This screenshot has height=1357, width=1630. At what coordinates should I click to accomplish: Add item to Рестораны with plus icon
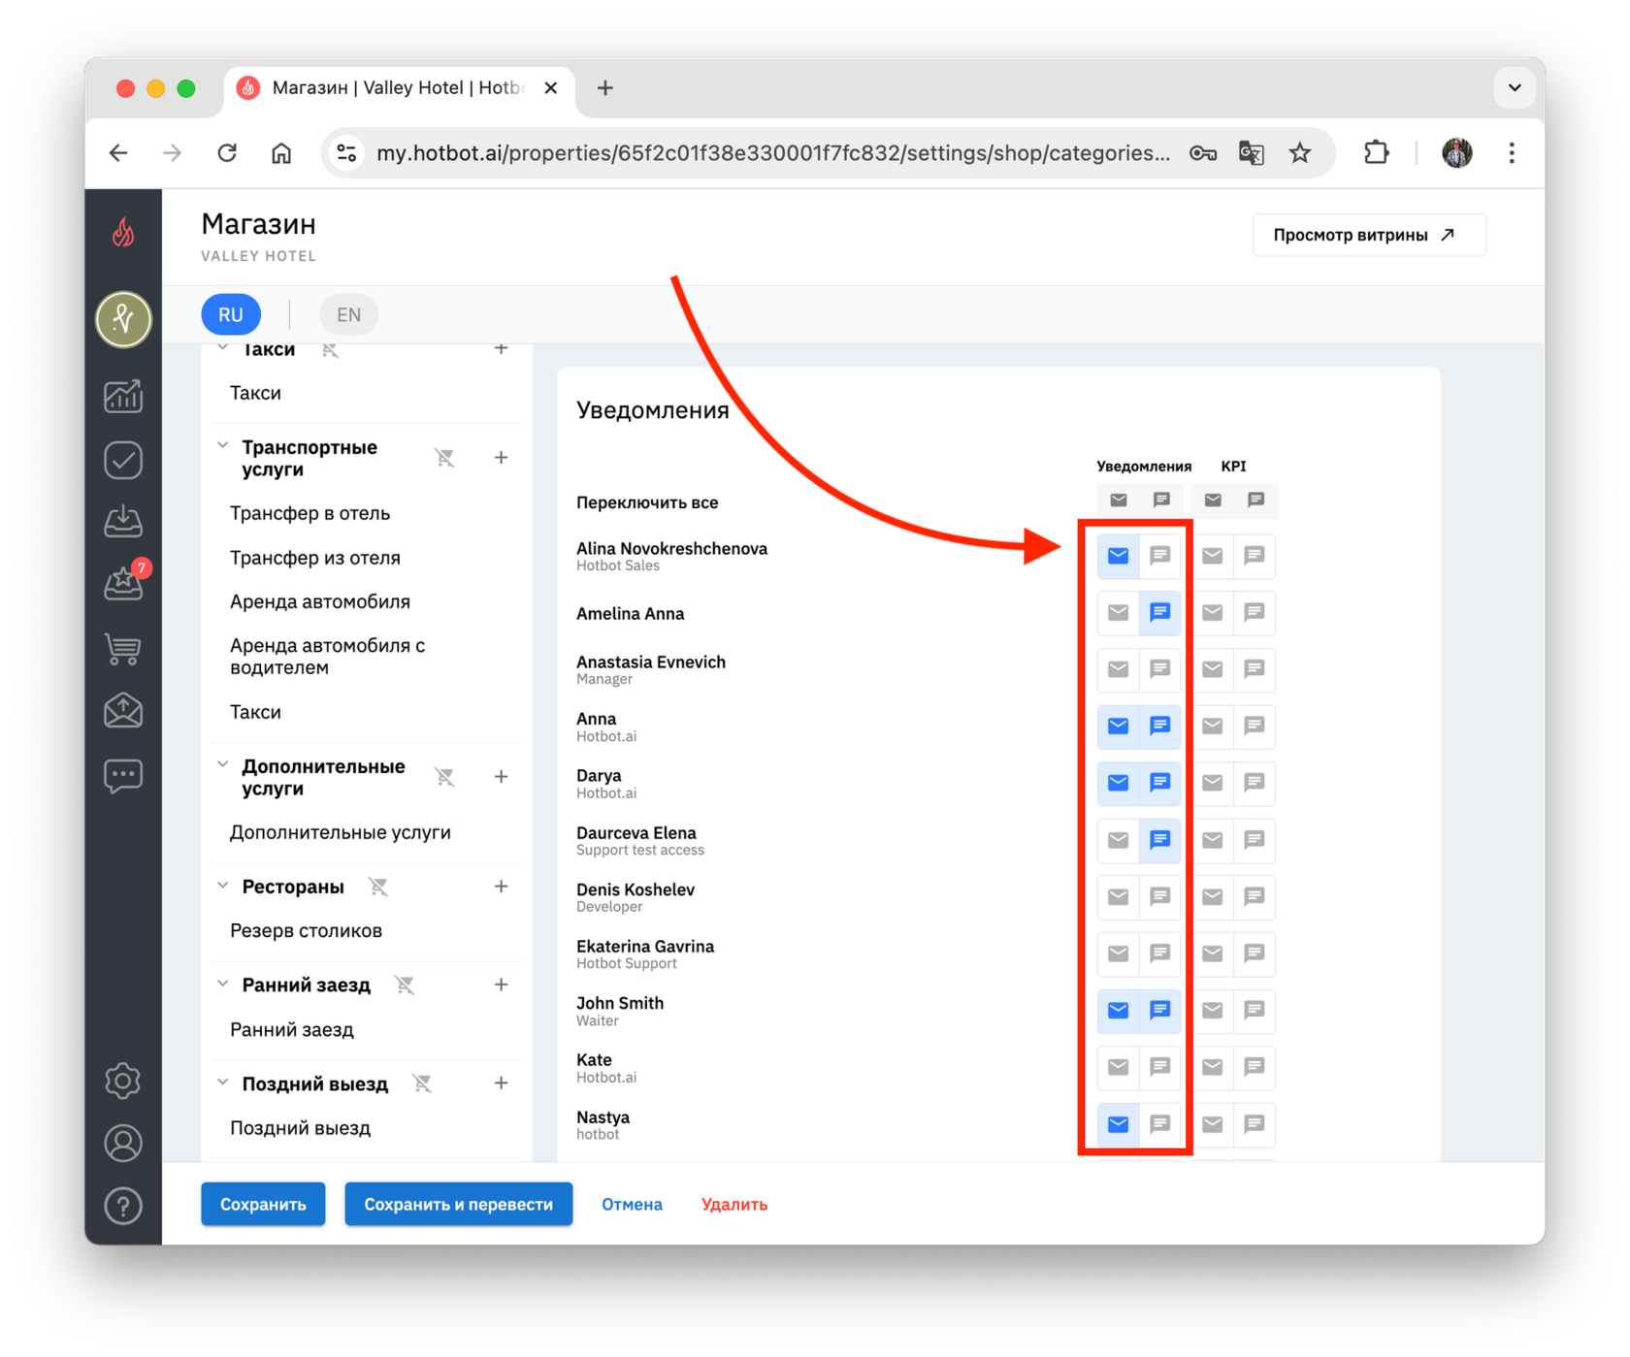tap(501, 887)
